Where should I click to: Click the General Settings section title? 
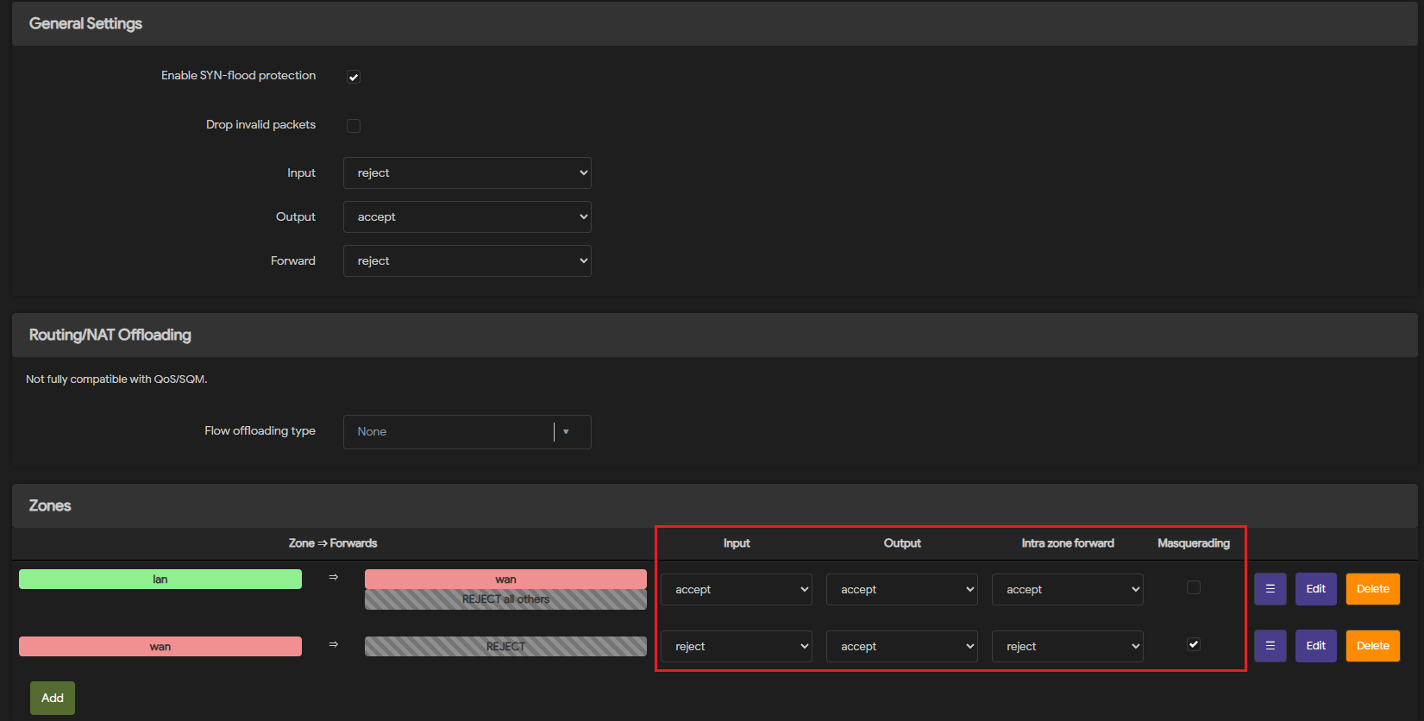coord(85,23)
